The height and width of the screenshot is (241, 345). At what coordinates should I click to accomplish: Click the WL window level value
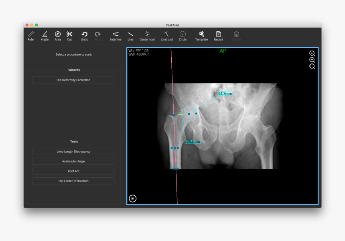tap(138, 51)
